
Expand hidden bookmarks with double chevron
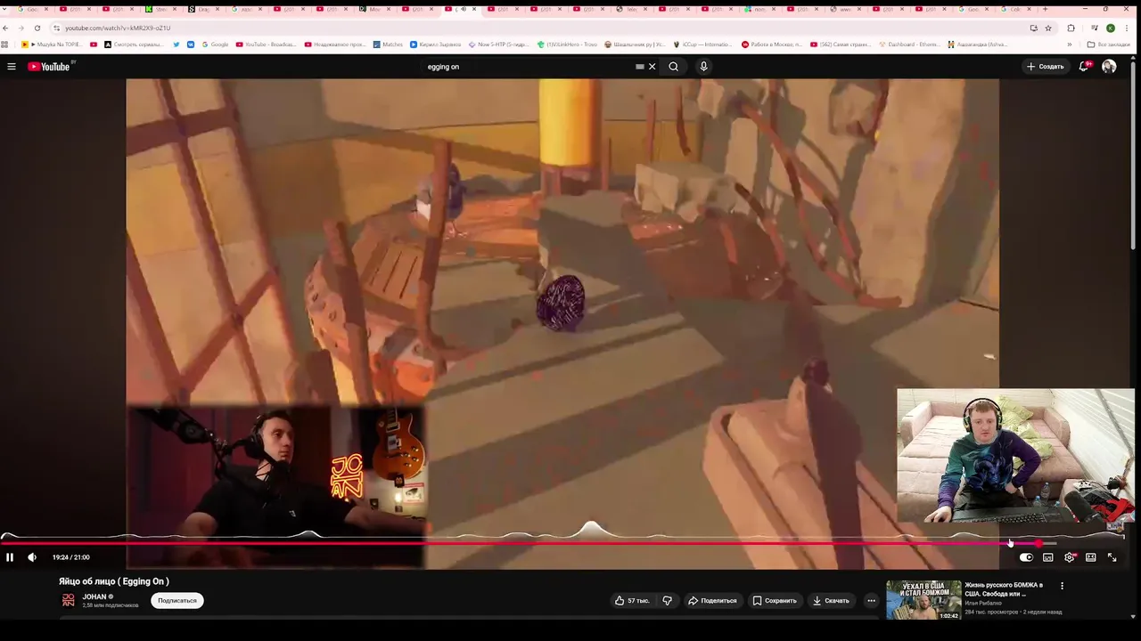pyautogui.click(x=1070, y=45)
